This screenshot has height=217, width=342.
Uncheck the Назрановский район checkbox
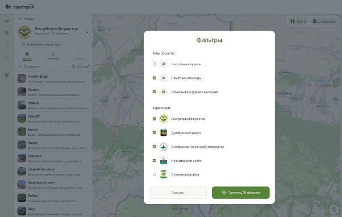coord(154,160)
